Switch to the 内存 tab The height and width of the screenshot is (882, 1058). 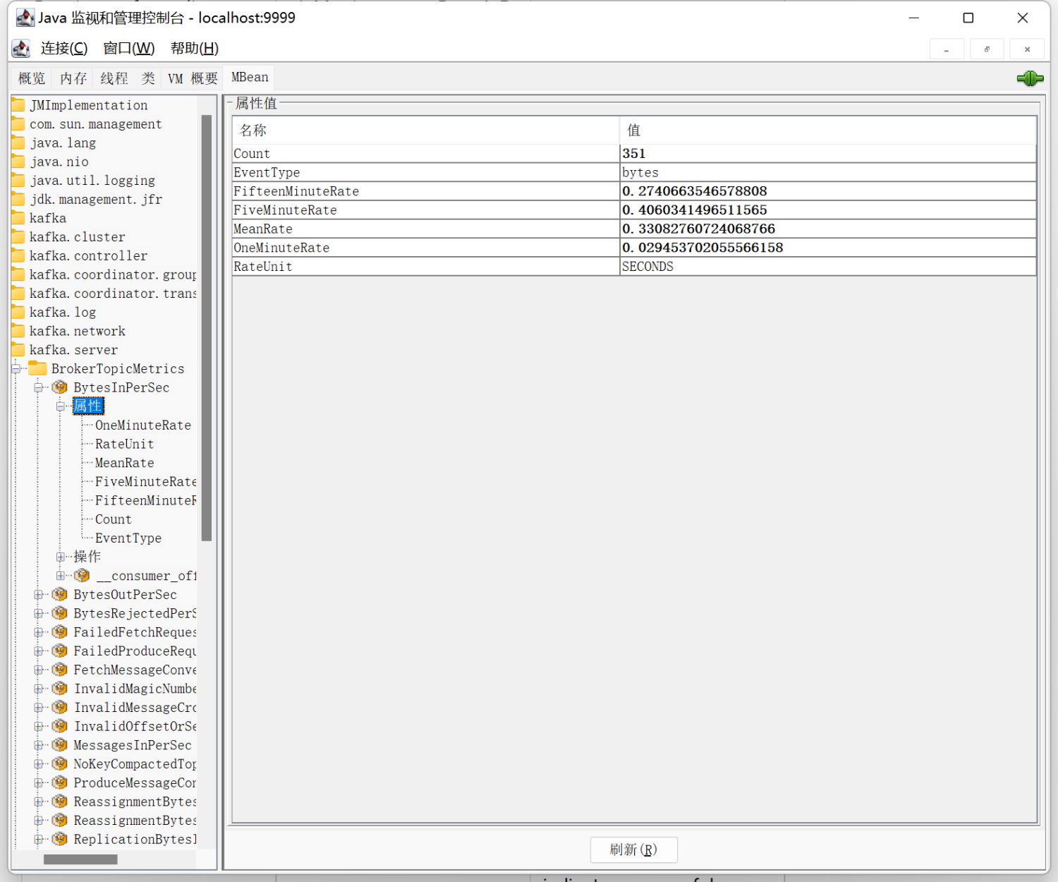click(73, 78)
